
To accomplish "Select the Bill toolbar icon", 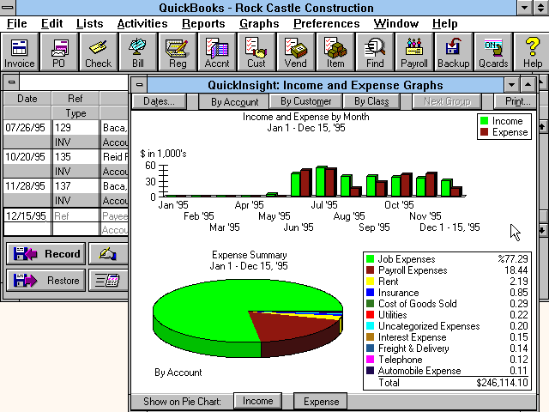I will point(137,52).
